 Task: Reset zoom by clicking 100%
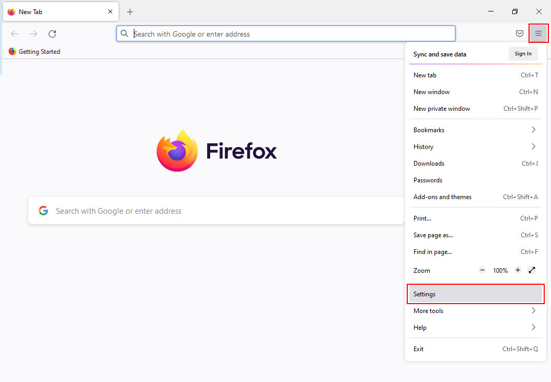tap(500, 271)
